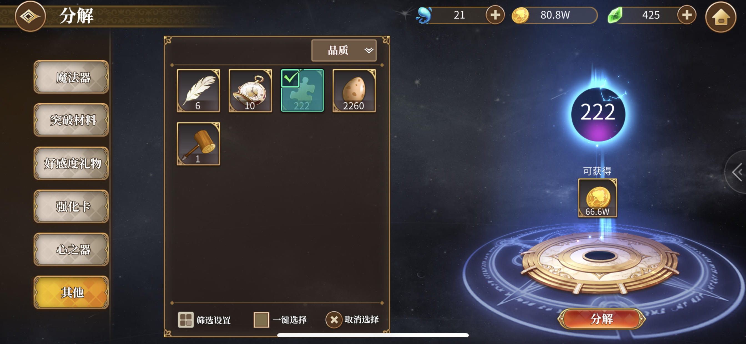This screenshot has height=344, width=746.
Task: Switch to the 魔法器 tab
Action: coord(71,77)
